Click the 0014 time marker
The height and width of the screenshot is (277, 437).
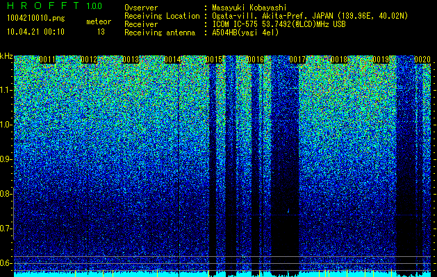(x=172, y=60)
